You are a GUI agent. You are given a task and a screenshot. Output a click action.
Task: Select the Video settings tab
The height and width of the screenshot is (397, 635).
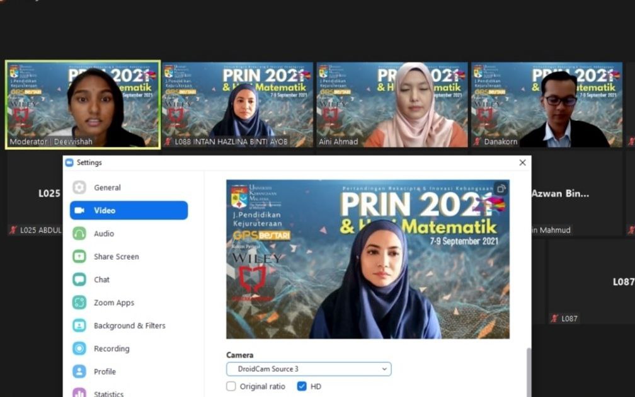(x=129, y=210)
